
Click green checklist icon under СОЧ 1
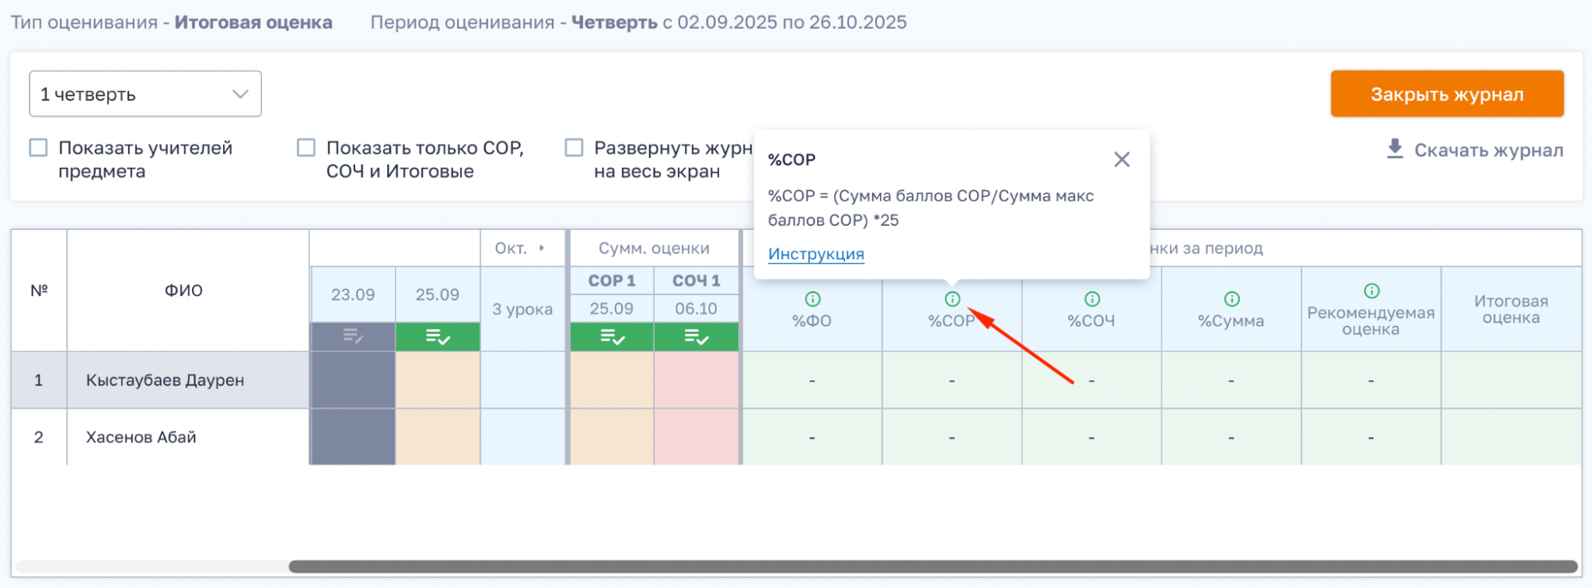[696, 337]
